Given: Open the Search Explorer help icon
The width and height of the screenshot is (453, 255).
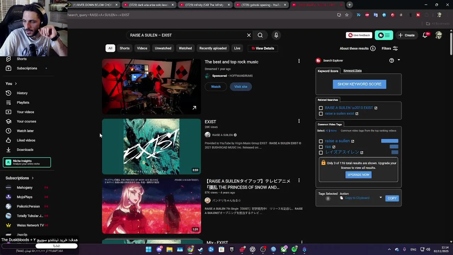Looking at the screenshot, I should [x=391, y=61].
